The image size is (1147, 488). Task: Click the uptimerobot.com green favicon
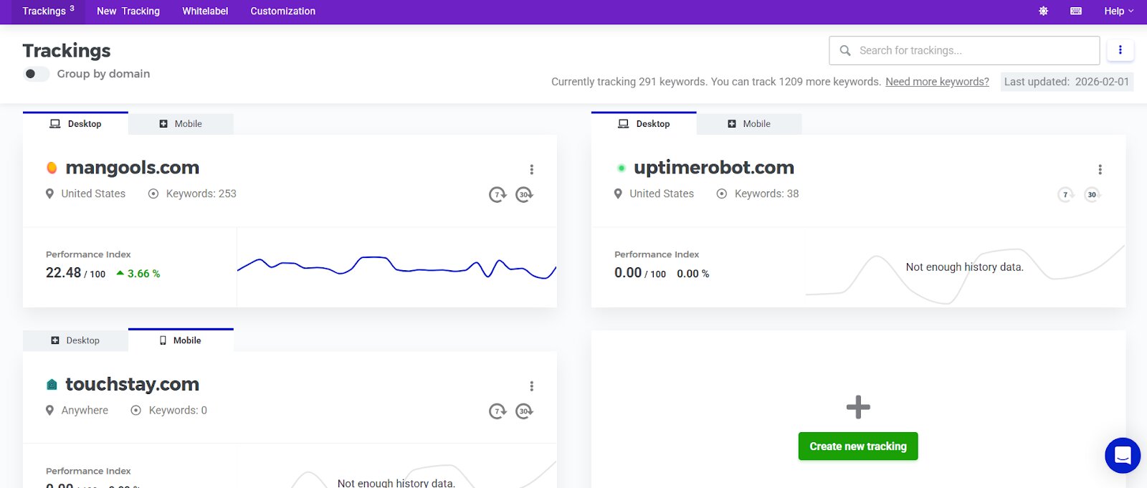(621, 168)
